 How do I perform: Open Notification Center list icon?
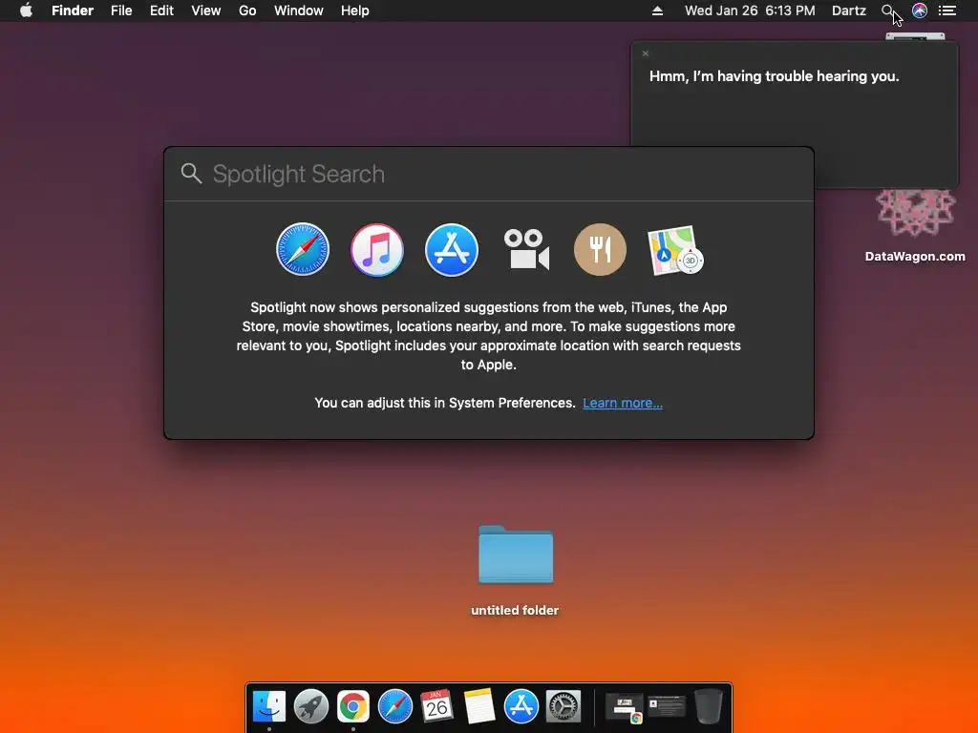click(947, 10)
